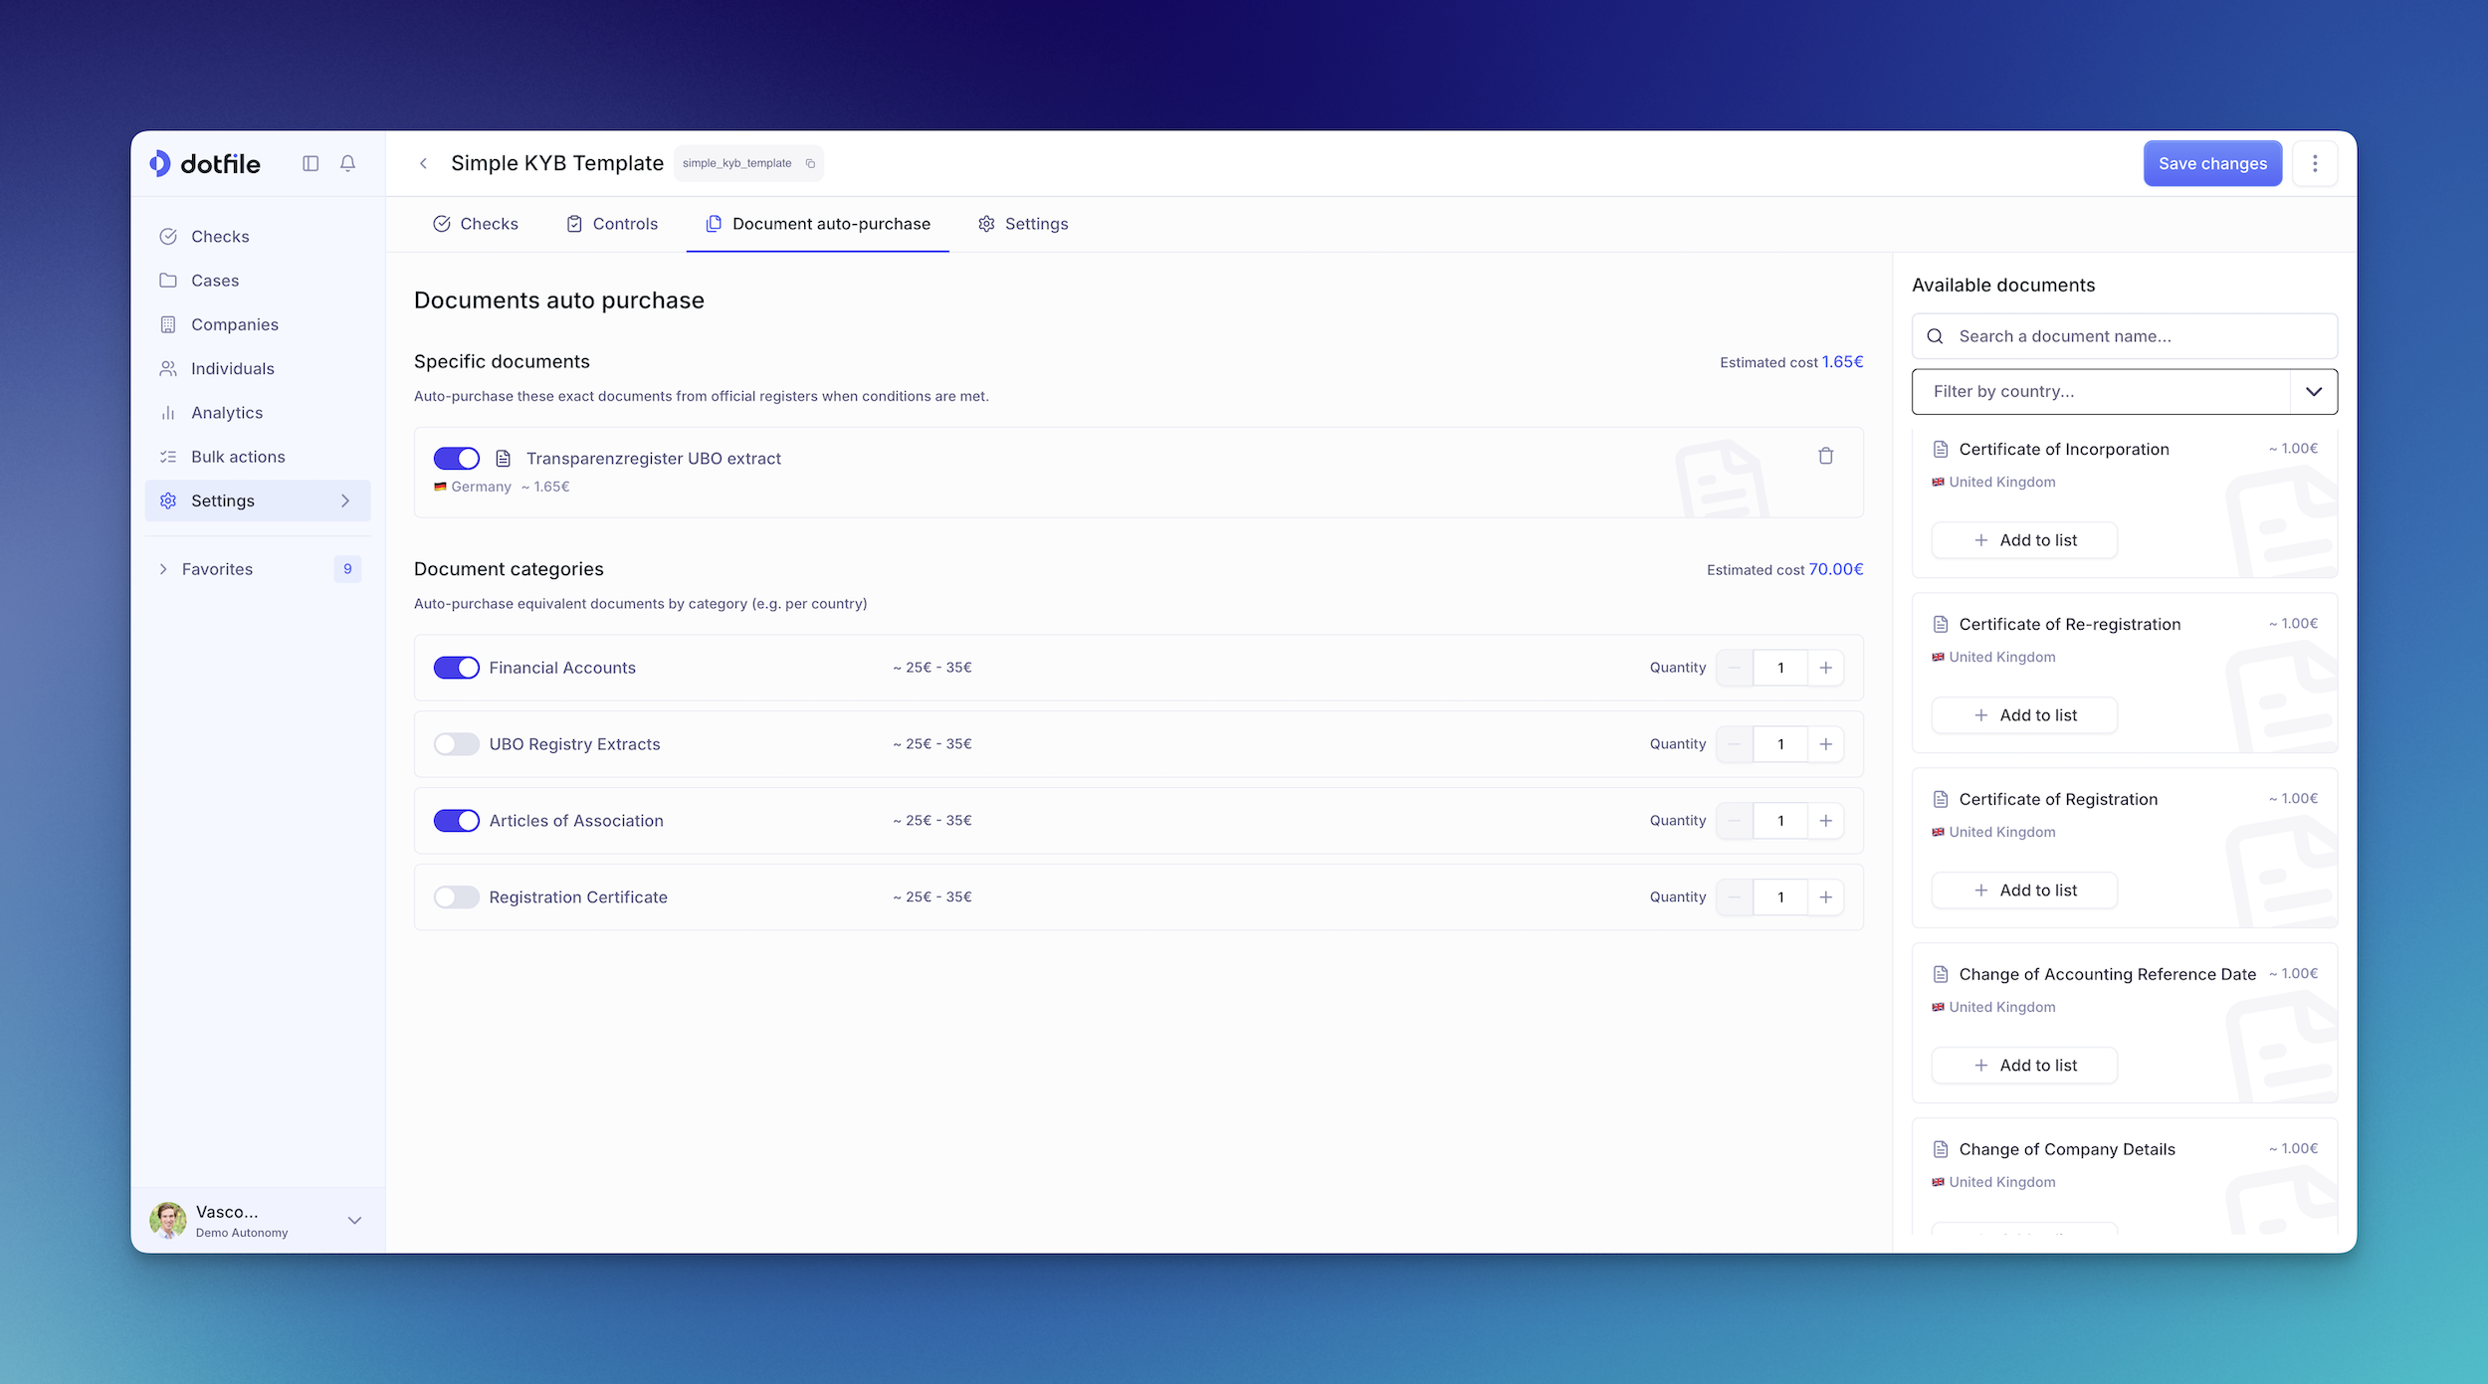Add Certificate of Incorporation to list
The width and height of the screenshot is (2488, 1384).
(x=2024, y=540)
